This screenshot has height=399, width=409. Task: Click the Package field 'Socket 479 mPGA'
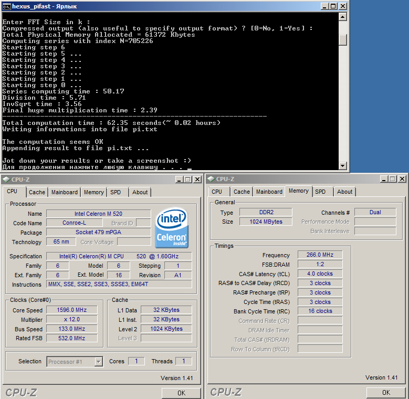pyautogui.click(x=99, y=233)
